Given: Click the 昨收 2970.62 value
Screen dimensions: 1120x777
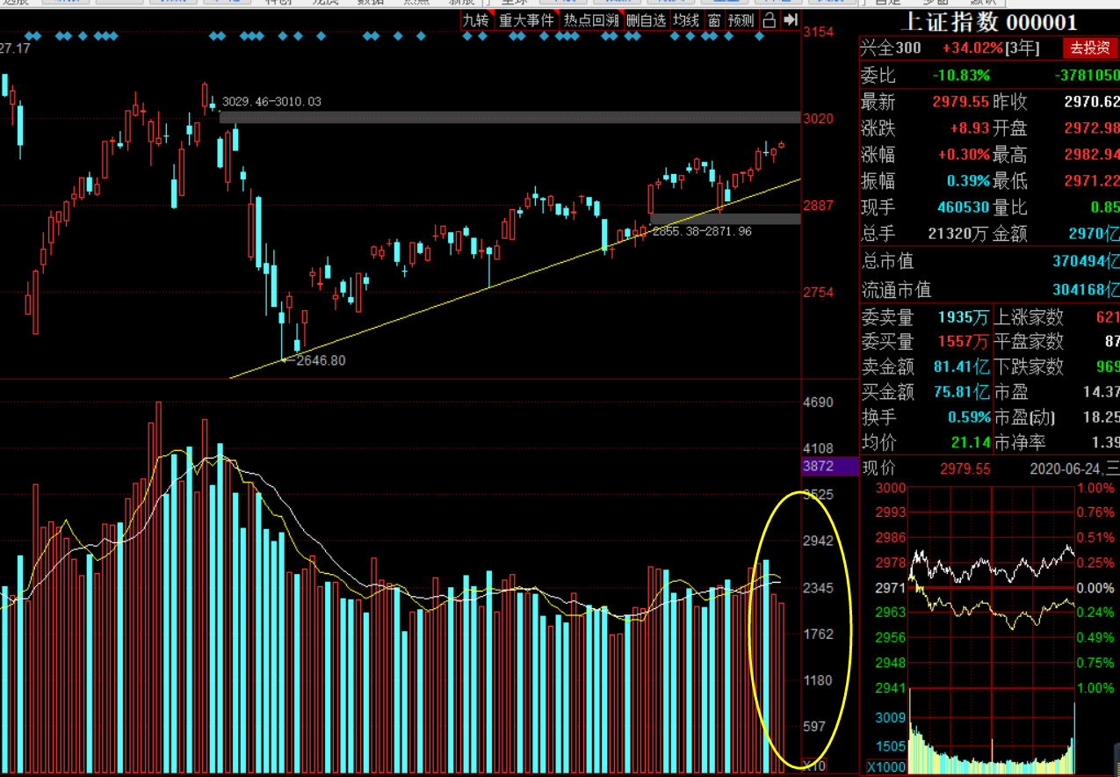Looking at the screenshot, I should 1092,102.
